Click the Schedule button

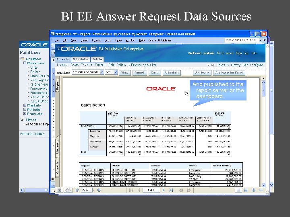[x=172, y=72]
